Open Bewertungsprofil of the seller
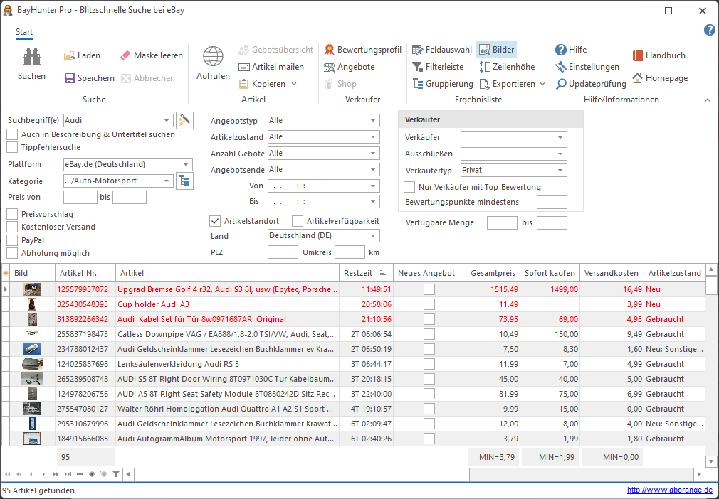This screenshot has width=719, height=499. [x=362, y=50]
